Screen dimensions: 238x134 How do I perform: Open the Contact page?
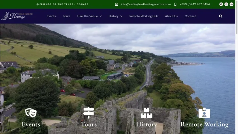click(x=190, y=16)
